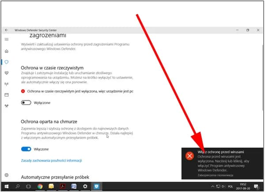
Task: Open "Zasady zachowania poufności informacji" link
Action: (51, 161)
